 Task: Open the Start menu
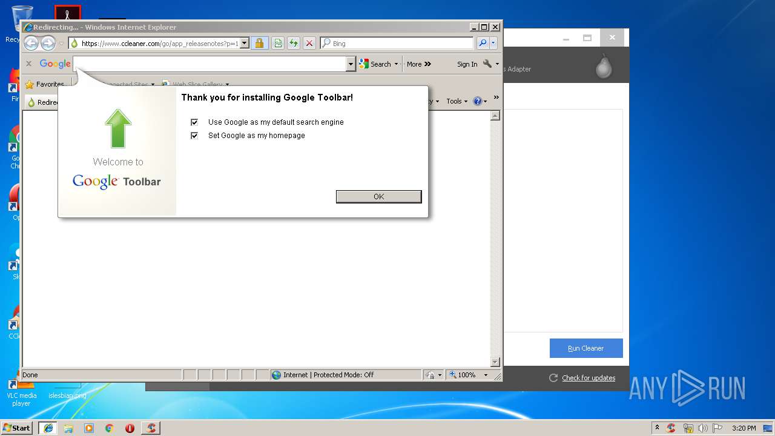point(17,428)
